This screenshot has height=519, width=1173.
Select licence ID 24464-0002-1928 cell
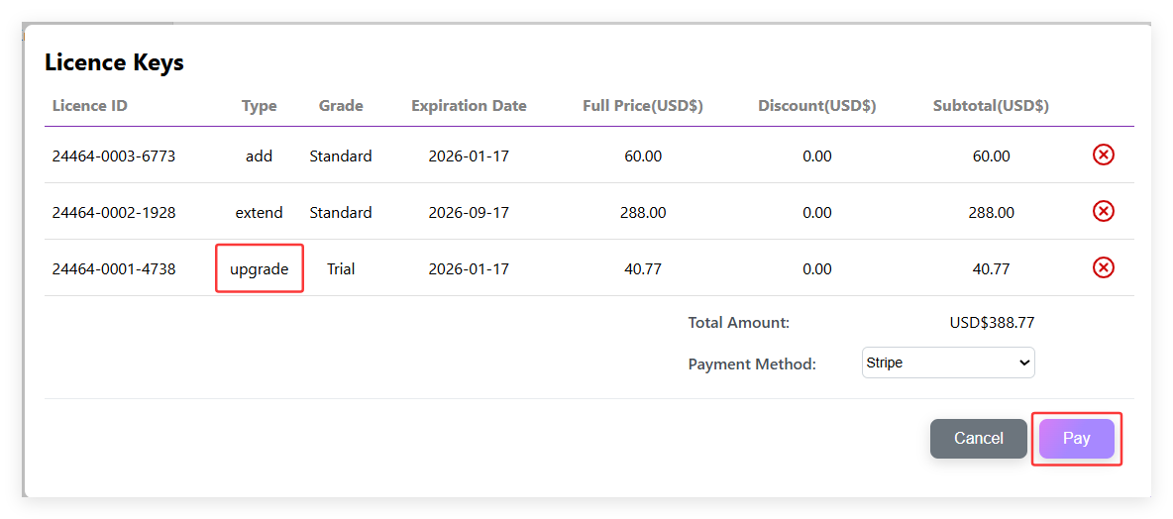coord(114,212)
